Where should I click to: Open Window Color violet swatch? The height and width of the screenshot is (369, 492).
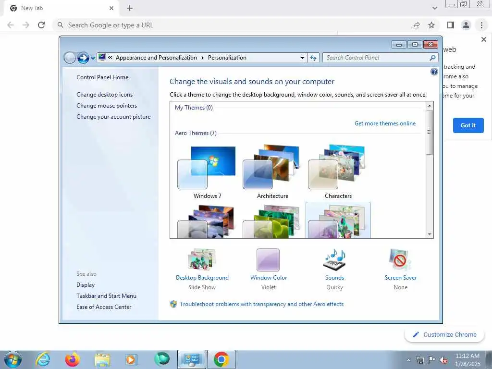[x=268, y=260]
